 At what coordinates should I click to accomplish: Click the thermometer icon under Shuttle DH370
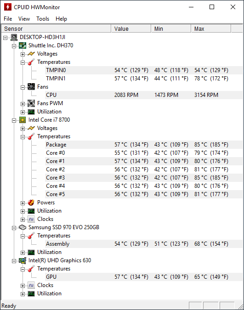[x=31, y=62]
